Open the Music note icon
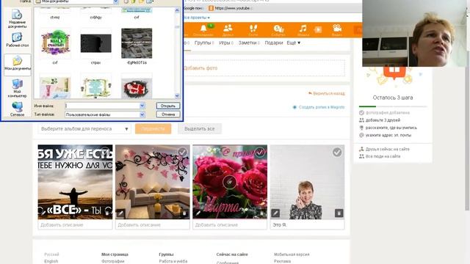470x264 pixels. point(303,29)
